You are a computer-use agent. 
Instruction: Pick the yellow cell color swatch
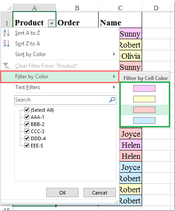pyautogui.click(x=144, y=99)
